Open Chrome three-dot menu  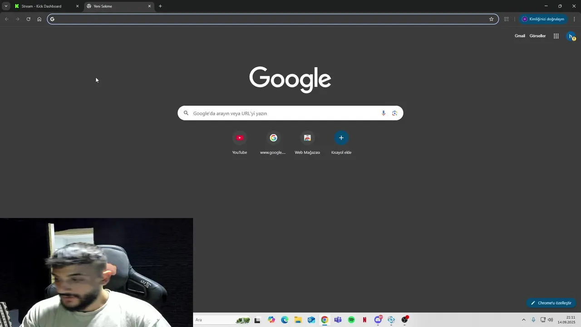[x=574, y=19]
